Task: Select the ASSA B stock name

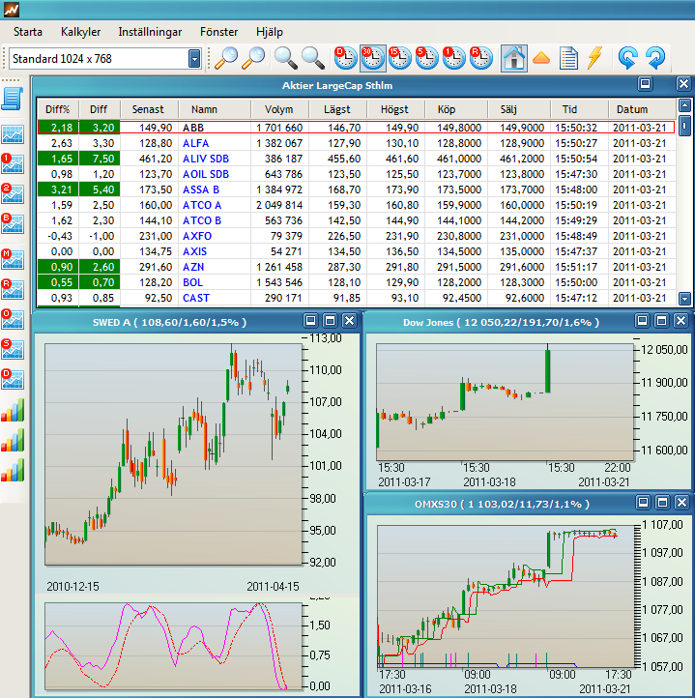Action: (x=201, y=189)
